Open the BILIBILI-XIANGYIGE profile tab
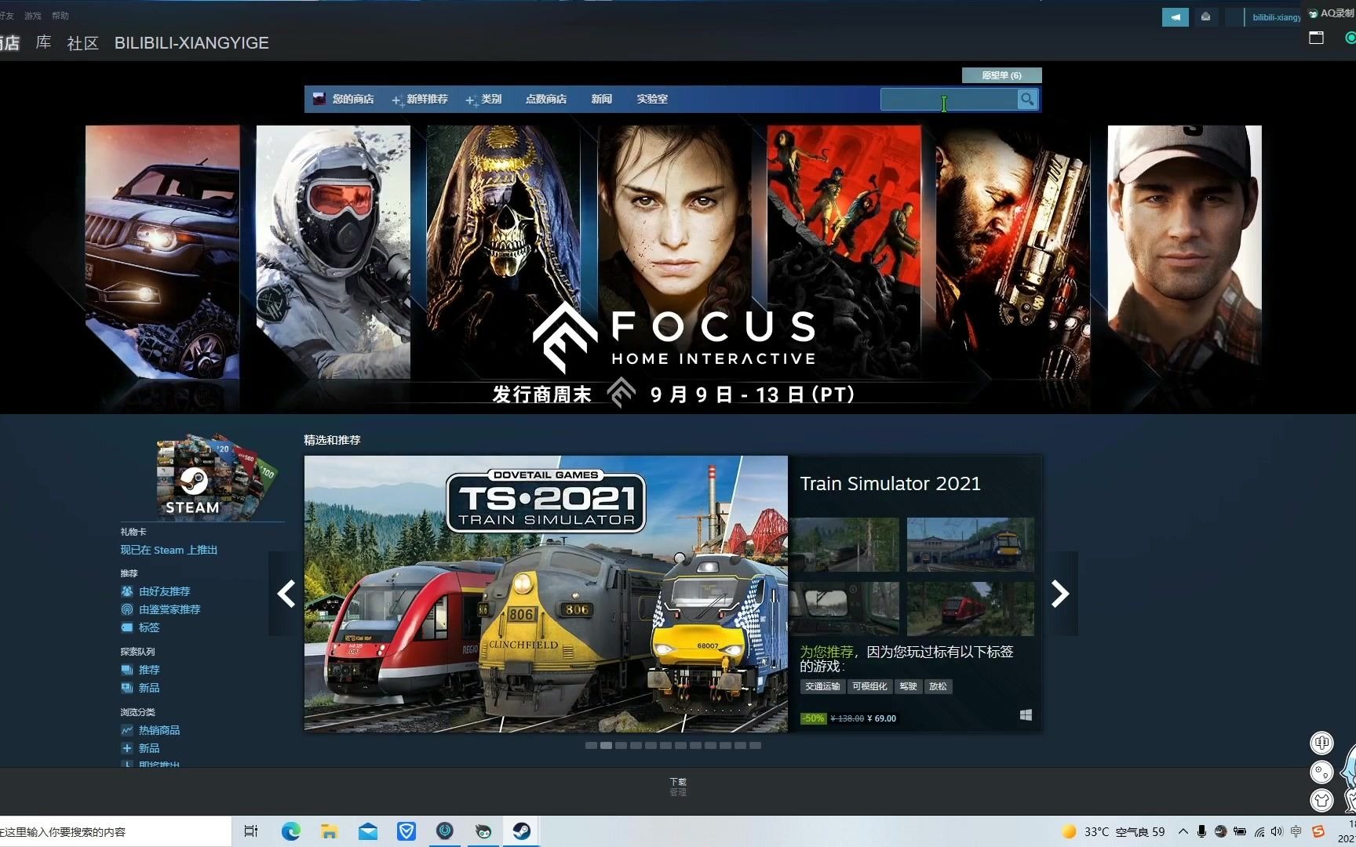 pos(191,42)
